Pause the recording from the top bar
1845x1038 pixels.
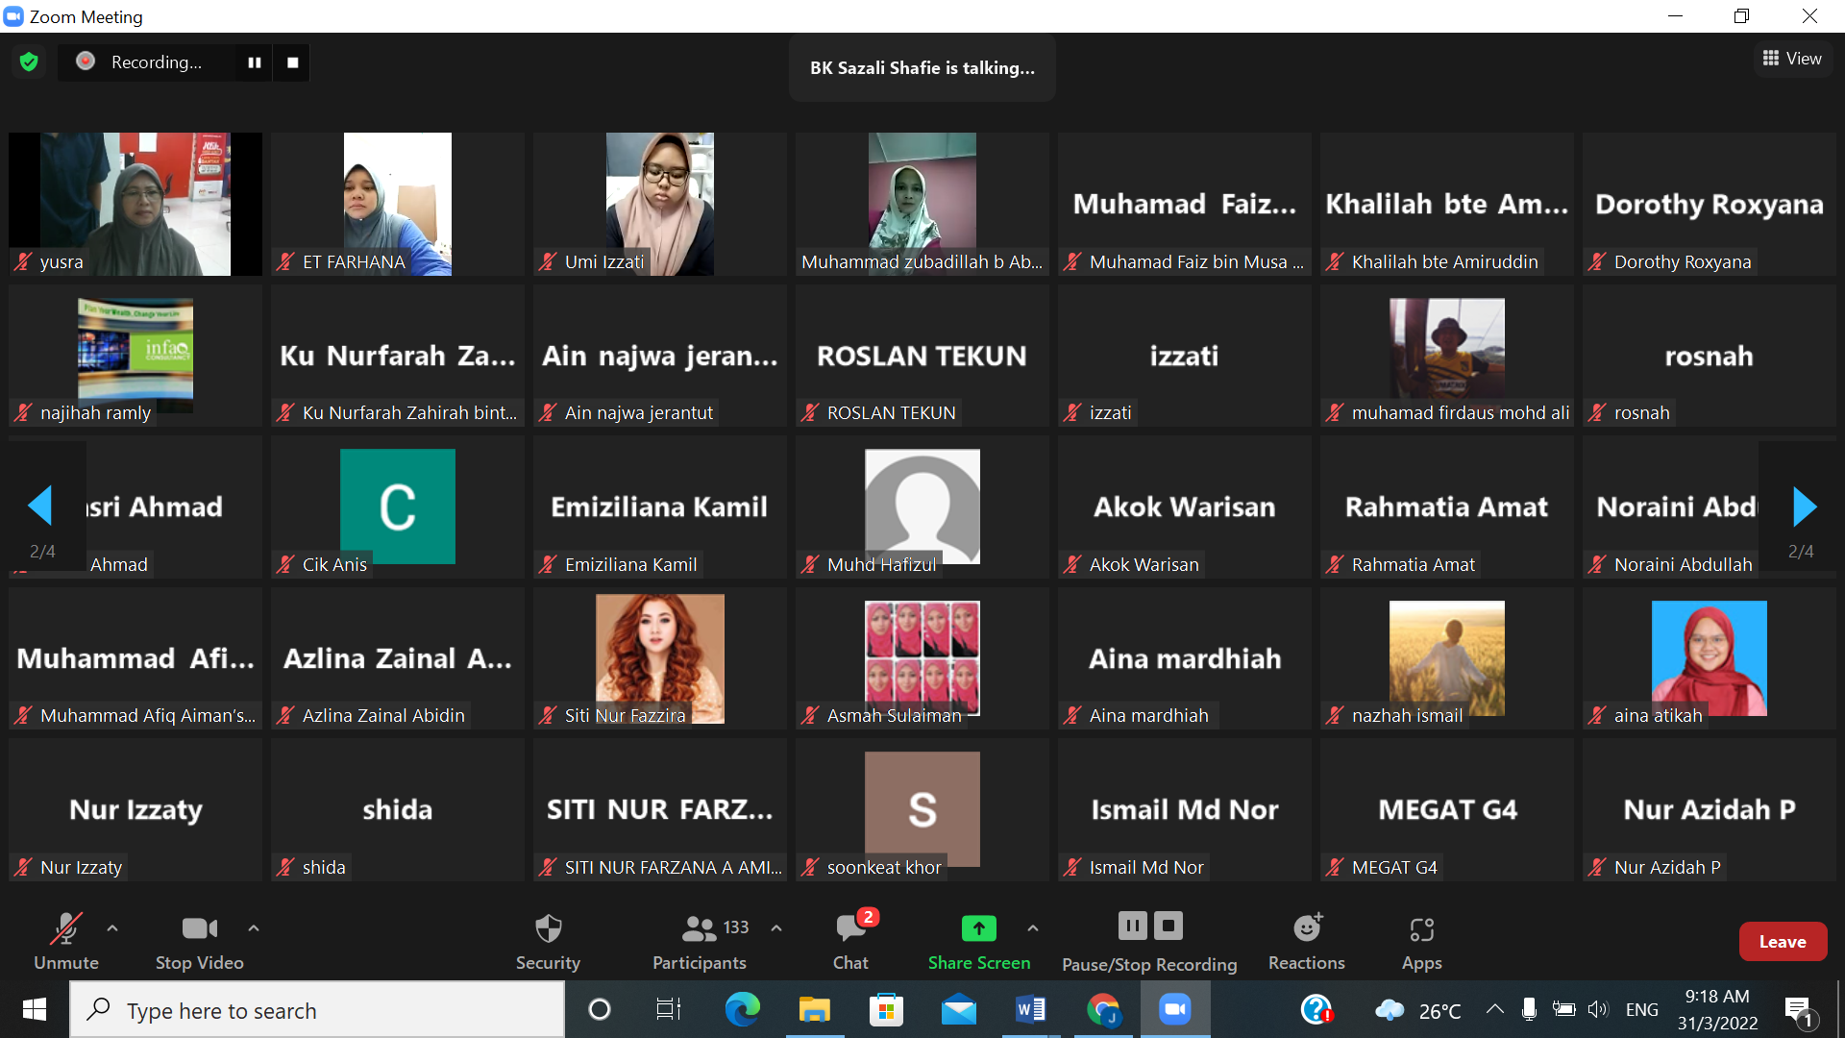point(255,62)
